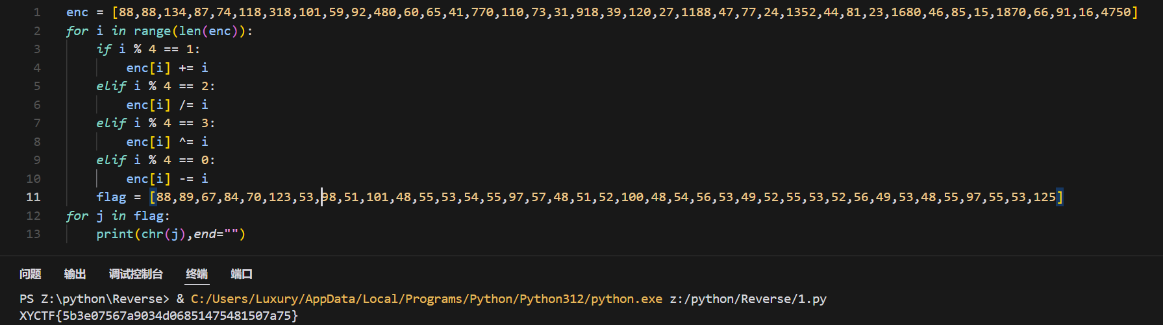This screenshot has height=325, width=1163.
Task: Click 'elif i % 4 == 2:' line
Action: pos(156,86)
